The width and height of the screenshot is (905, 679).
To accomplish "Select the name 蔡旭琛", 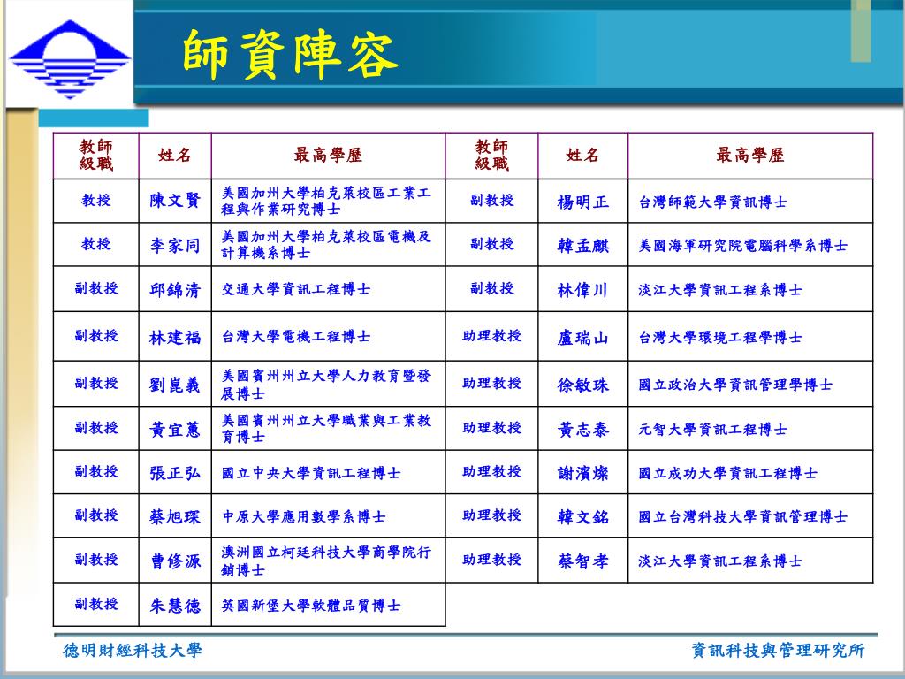I will point(175,516).
